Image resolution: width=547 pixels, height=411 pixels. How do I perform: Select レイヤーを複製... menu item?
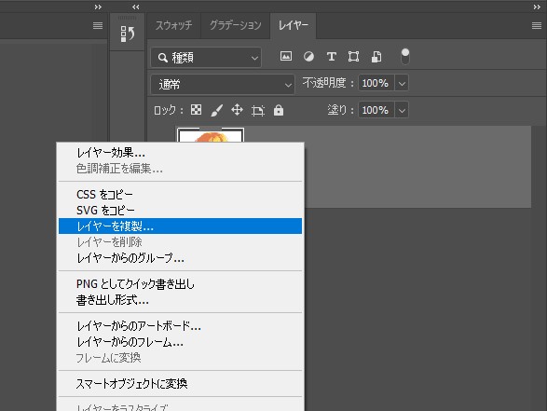pyautogui.click(x=180, y=226)
